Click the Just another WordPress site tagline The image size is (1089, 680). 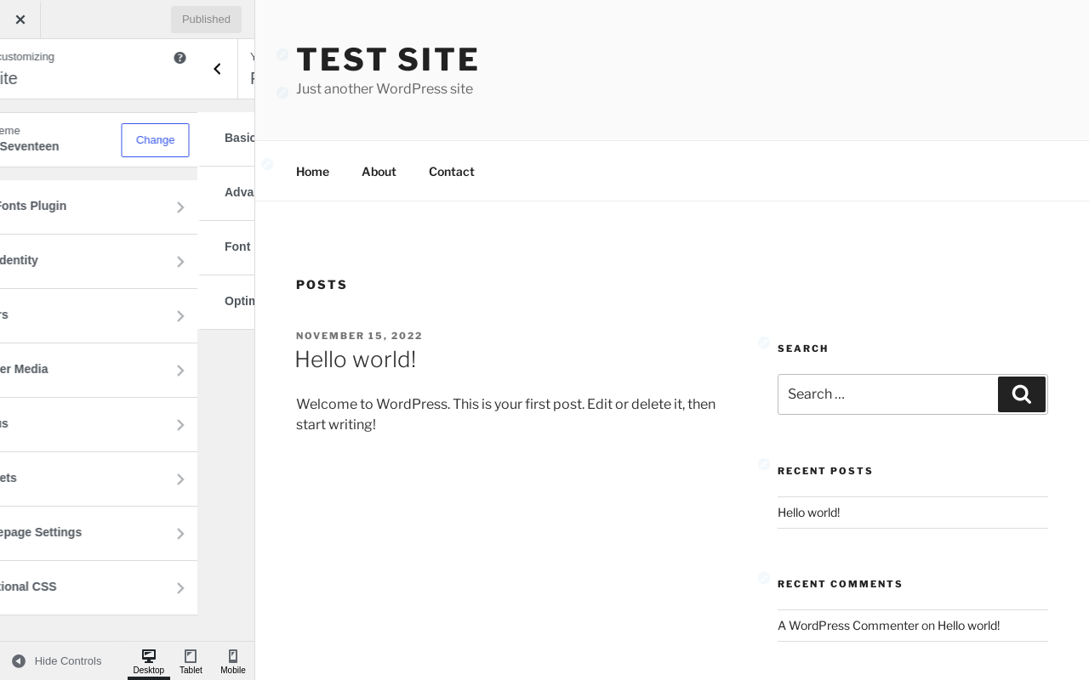385,89
